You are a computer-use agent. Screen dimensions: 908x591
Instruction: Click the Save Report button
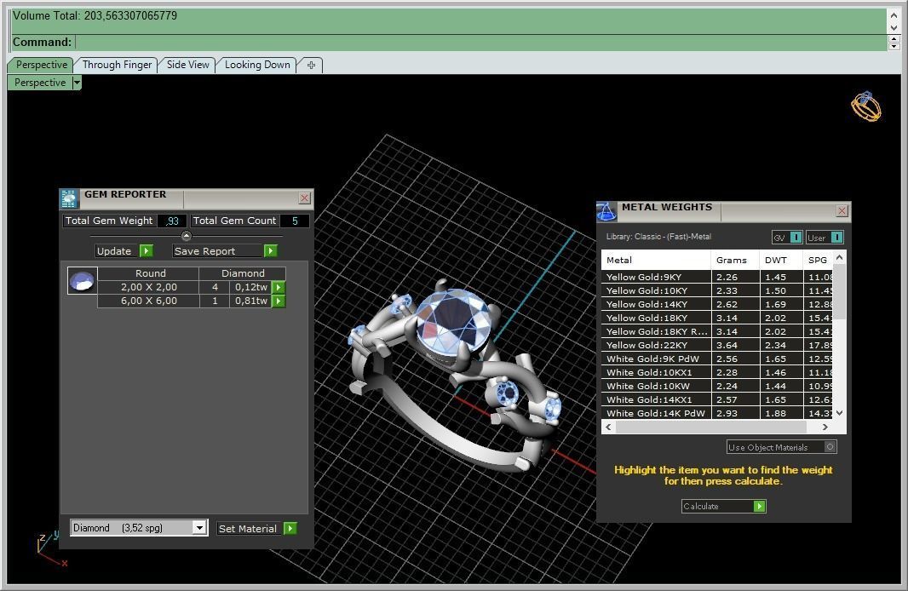pyautogui.click(x=217, y=251)
